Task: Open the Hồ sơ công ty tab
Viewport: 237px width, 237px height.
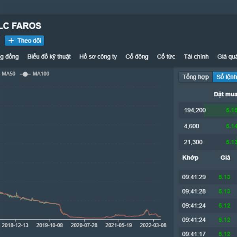Action: coord(98,56)
